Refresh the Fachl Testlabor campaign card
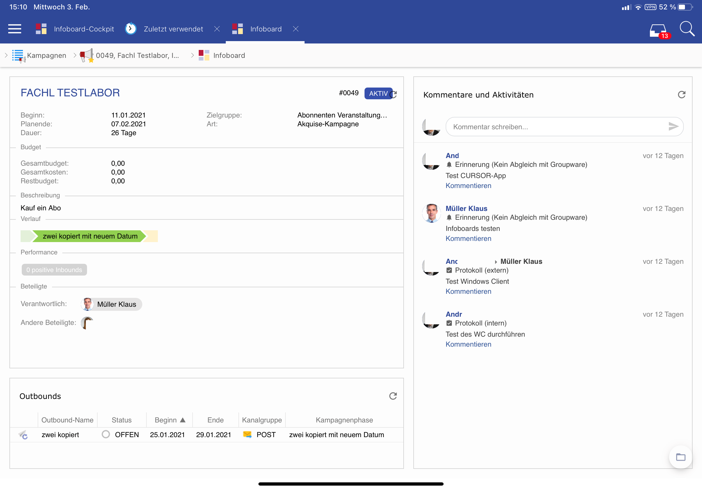Screen dimensions: 702x490 click(x=395, y=94)
